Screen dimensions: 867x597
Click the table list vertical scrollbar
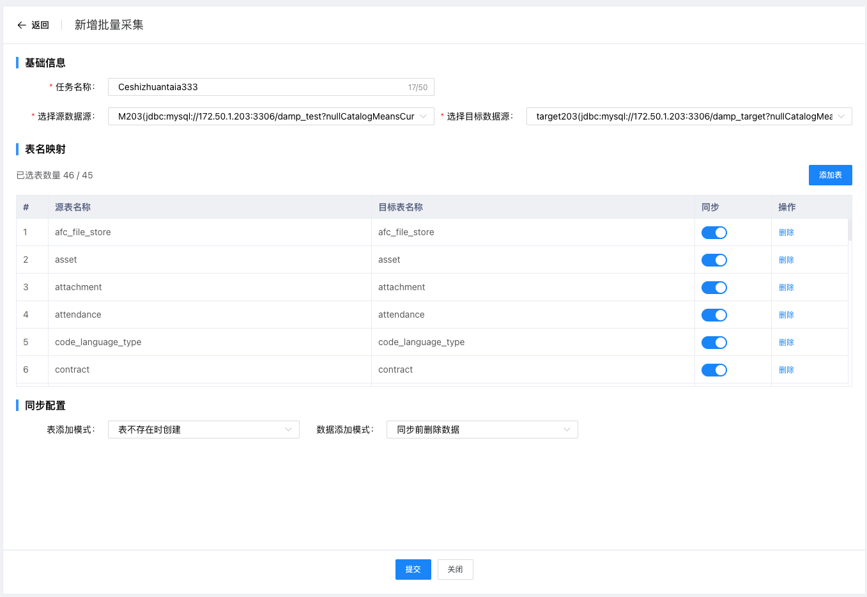[x=850, y=230]
